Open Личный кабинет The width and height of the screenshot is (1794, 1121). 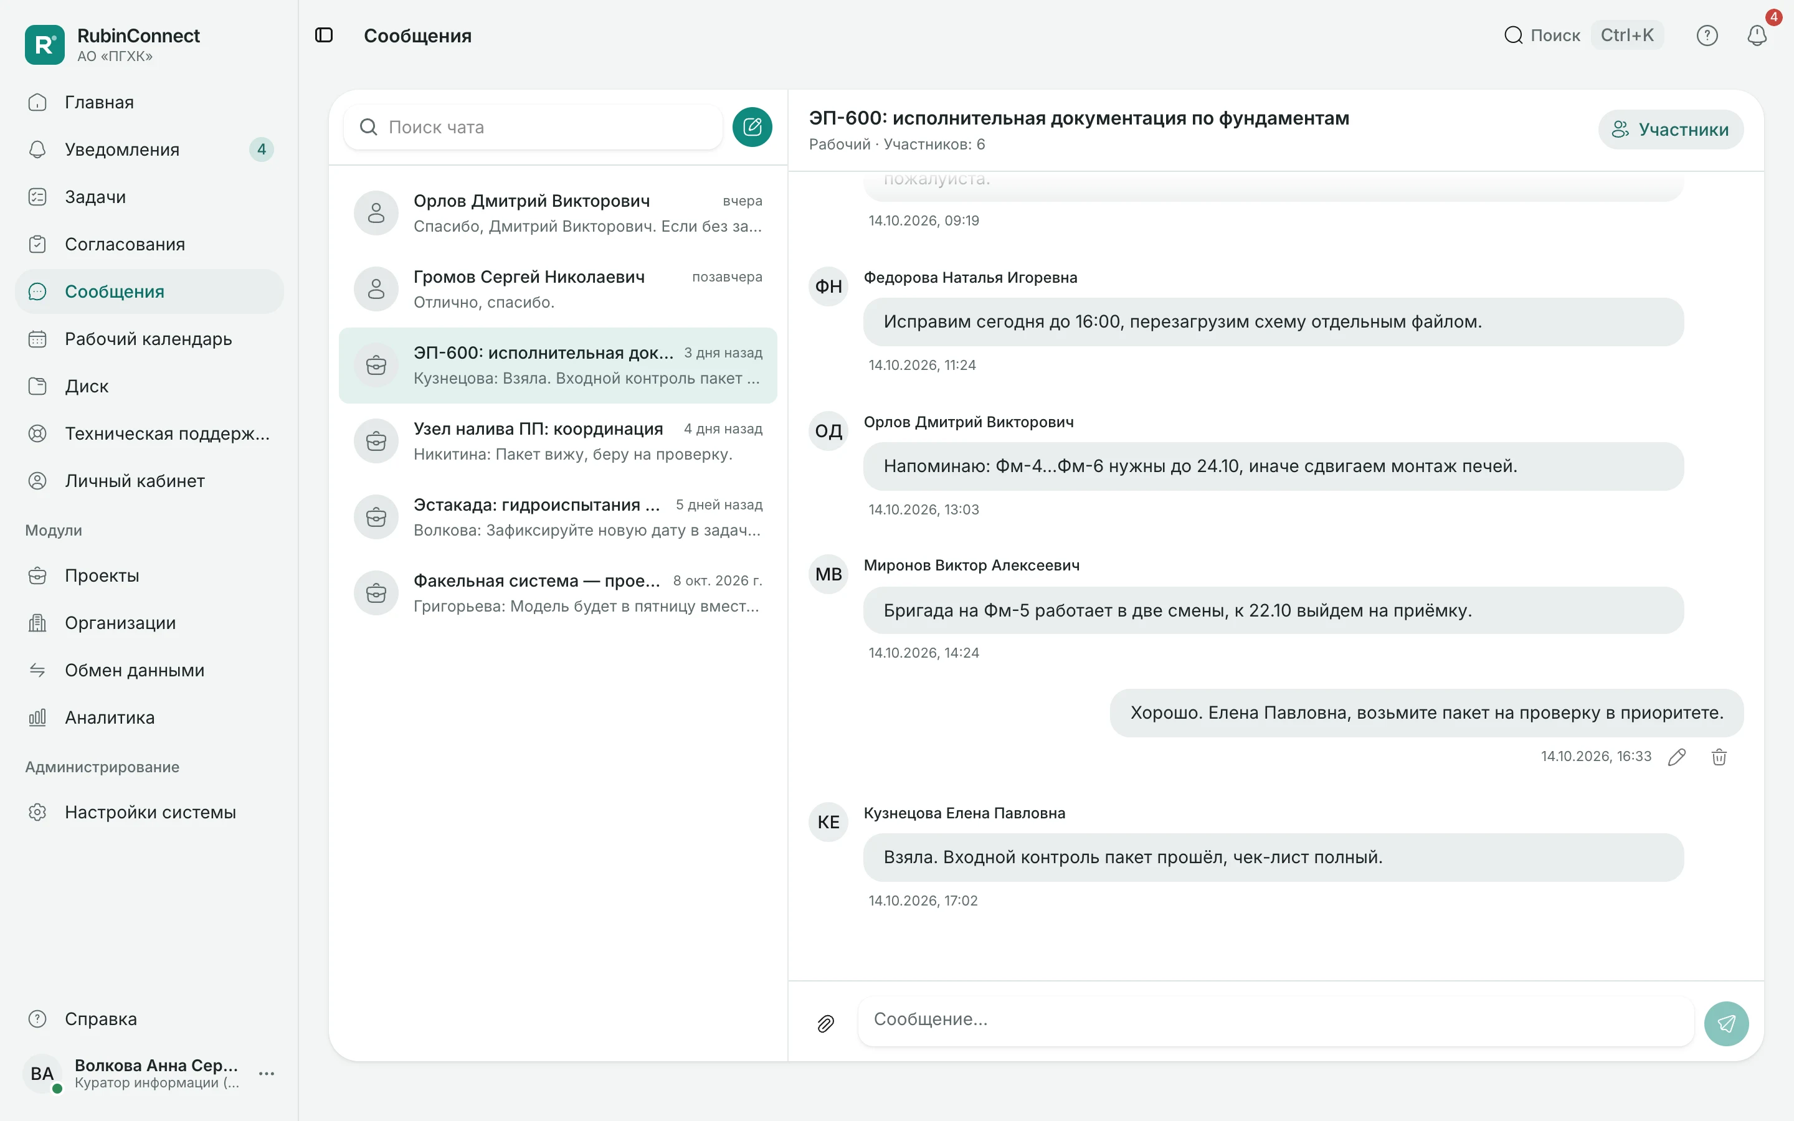pos(149,480)
